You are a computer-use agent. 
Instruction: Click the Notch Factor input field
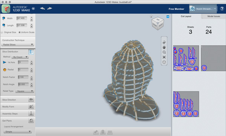(x=23, y=77)
